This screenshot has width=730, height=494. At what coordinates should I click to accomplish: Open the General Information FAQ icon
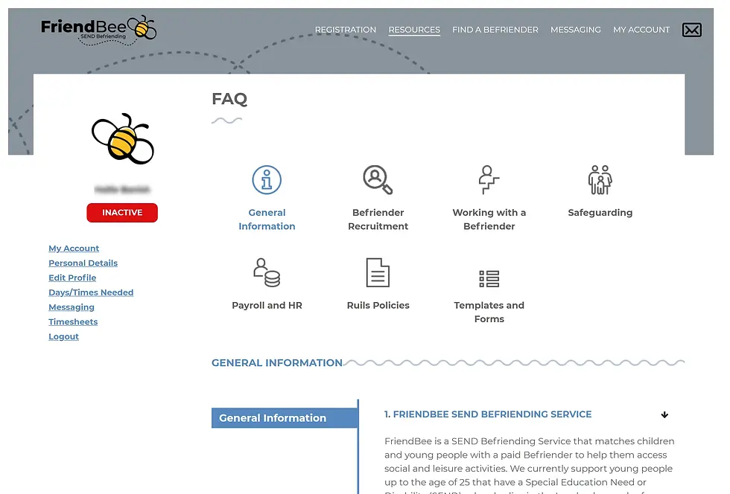click(x=267, y=179)
